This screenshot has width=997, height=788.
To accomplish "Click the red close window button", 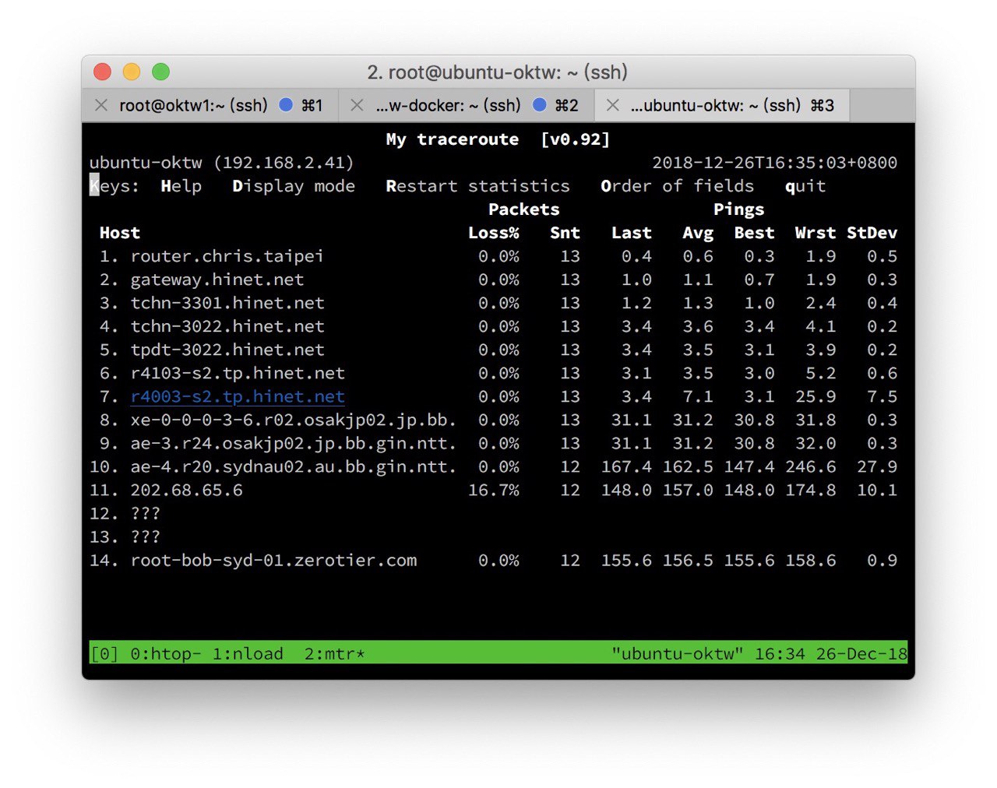I will click(x=102, y=72).
